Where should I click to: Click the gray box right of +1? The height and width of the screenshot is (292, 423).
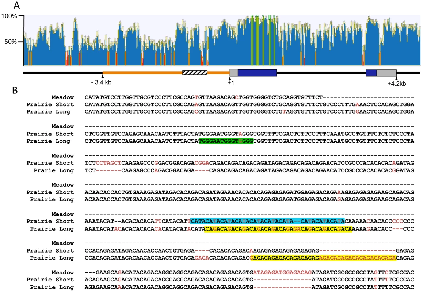coord(234,73)
